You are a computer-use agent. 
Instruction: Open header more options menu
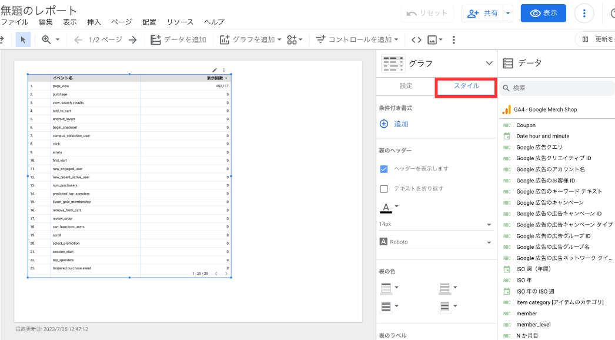[x=584, y=14]
